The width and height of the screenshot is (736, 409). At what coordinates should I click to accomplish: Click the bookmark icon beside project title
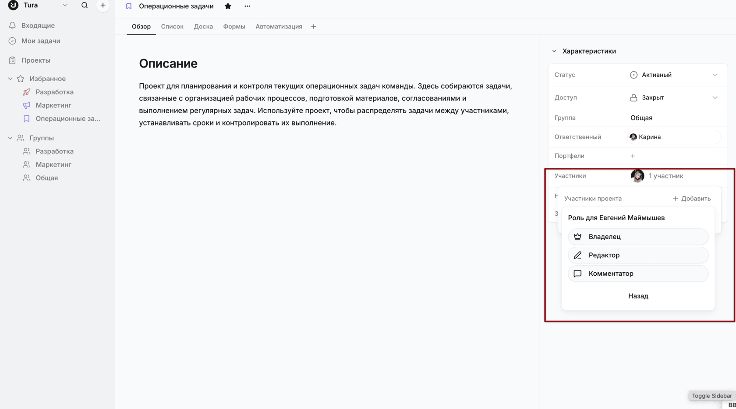pos(129,6)
